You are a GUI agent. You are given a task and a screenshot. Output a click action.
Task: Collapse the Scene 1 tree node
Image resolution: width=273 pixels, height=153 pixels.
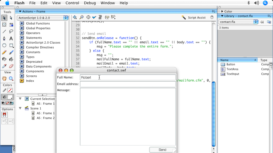20,108
